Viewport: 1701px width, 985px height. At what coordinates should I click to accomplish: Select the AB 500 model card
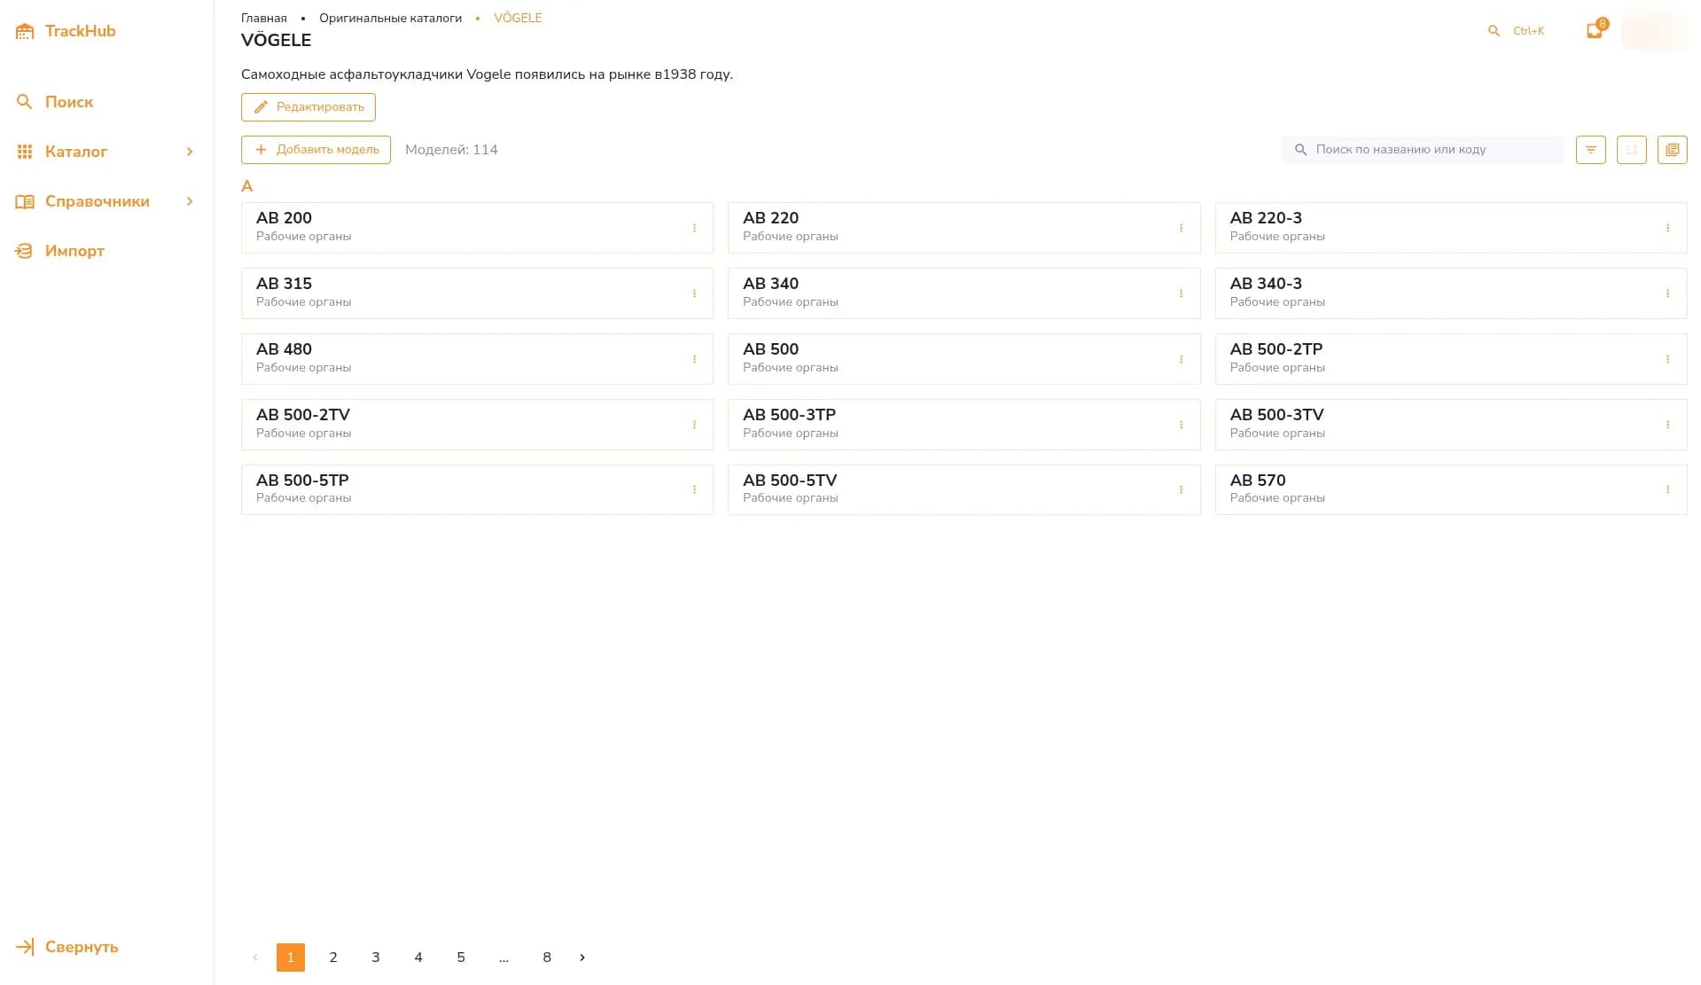tap(964, 359)
